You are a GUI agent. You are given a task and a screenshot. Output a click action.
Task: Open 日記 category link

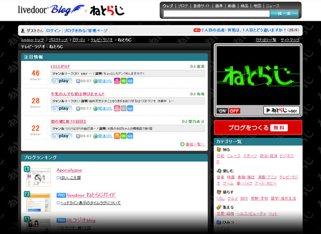tap(220, 156)
